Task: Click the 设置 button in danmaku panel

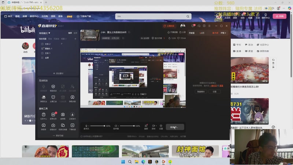Action: click(x=215, y=92)
